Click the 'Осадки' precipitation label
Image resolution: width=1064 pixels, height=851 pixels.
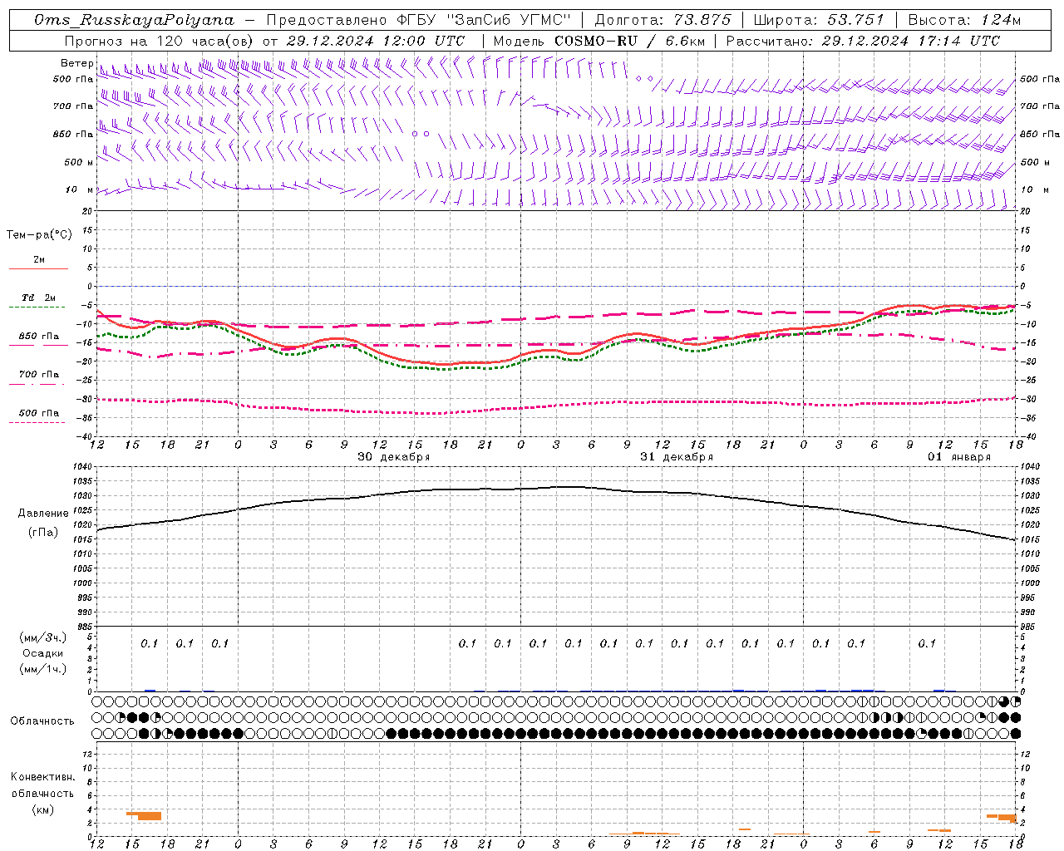tap(43, 653)
